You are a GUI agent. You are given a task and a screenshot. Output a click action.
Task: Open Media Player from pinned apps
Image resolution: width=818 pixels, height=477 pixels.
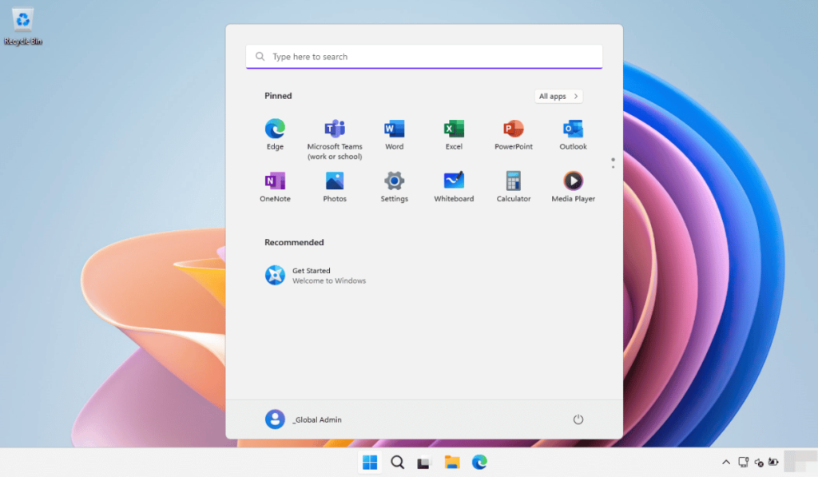(x=572, y=182)
